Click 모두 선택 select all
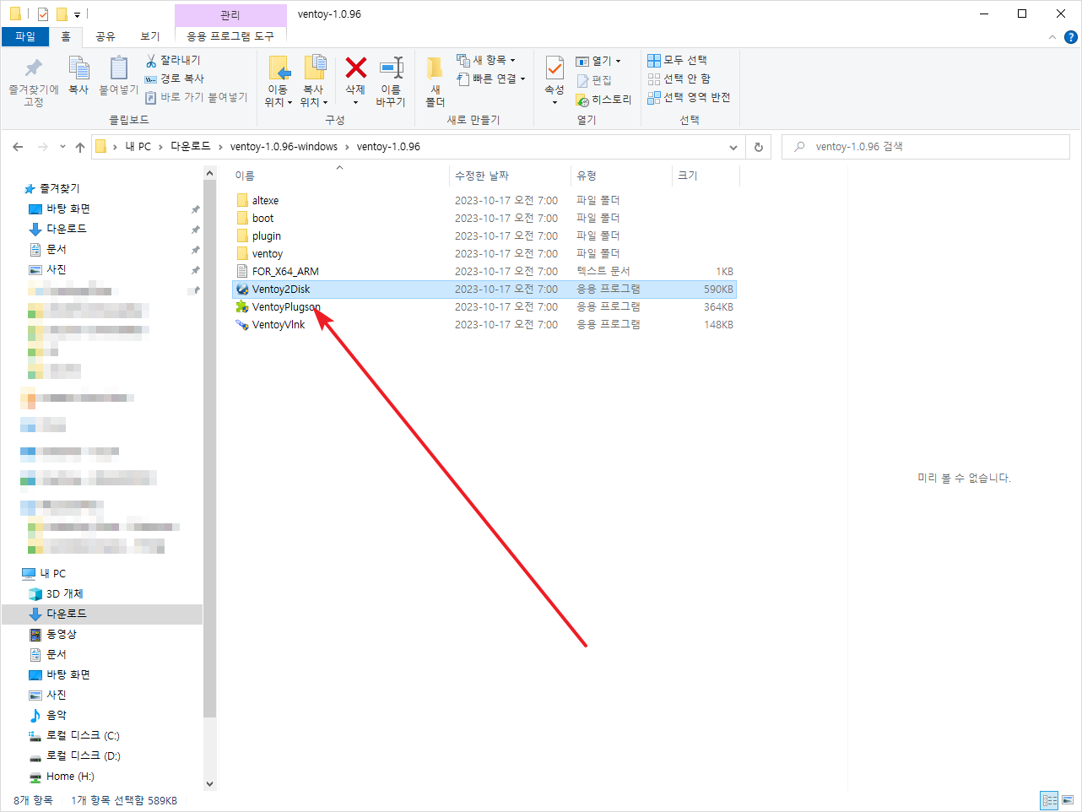 tap(678, 60)
